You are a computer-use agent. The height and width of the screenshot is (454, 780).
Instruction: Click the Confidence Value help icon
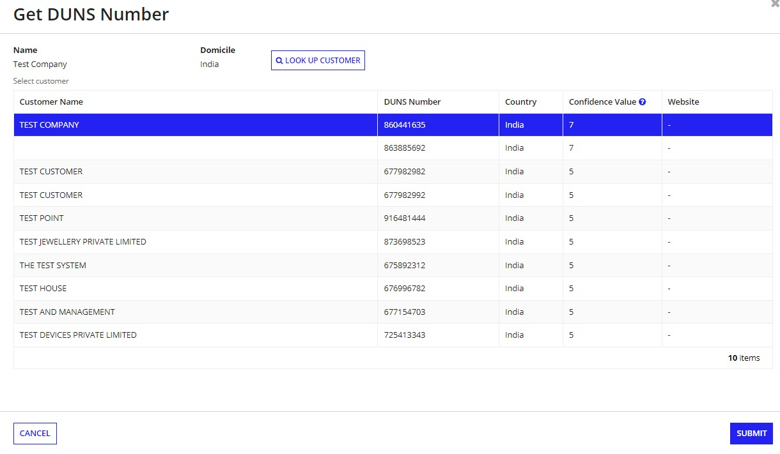[x=643, y=102]
